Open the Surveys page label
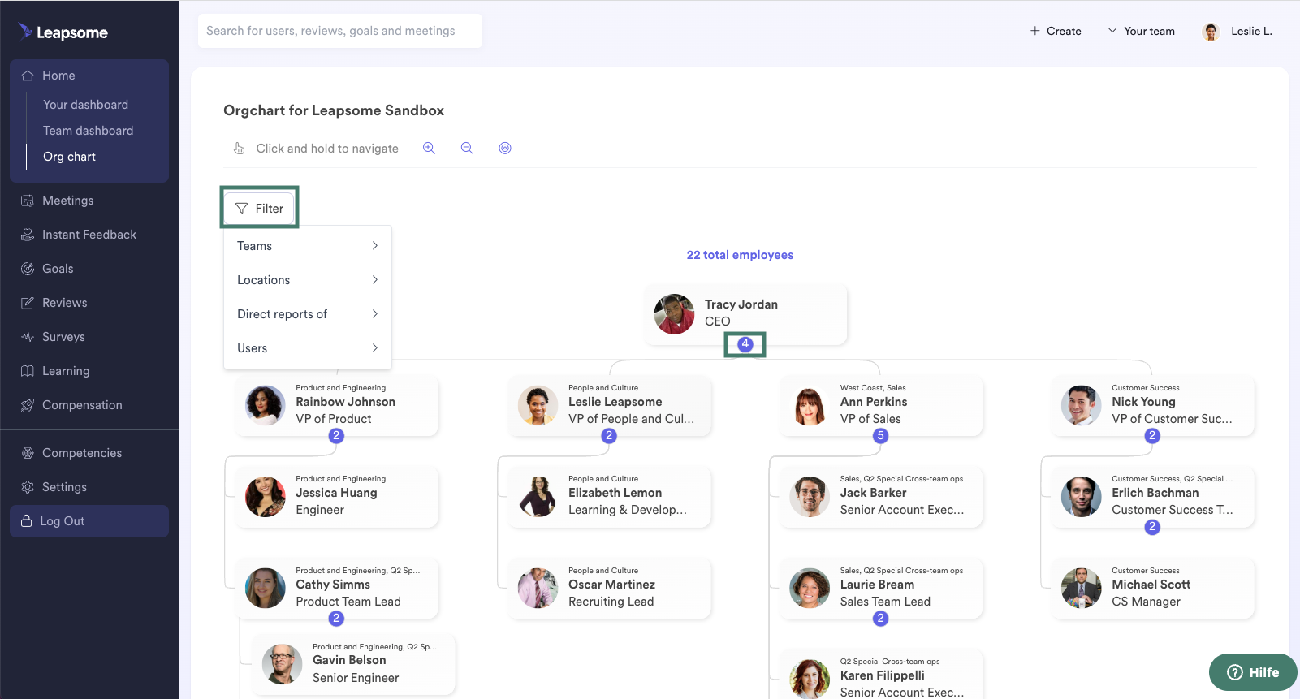1300x699 pixels. coord(63,337)
